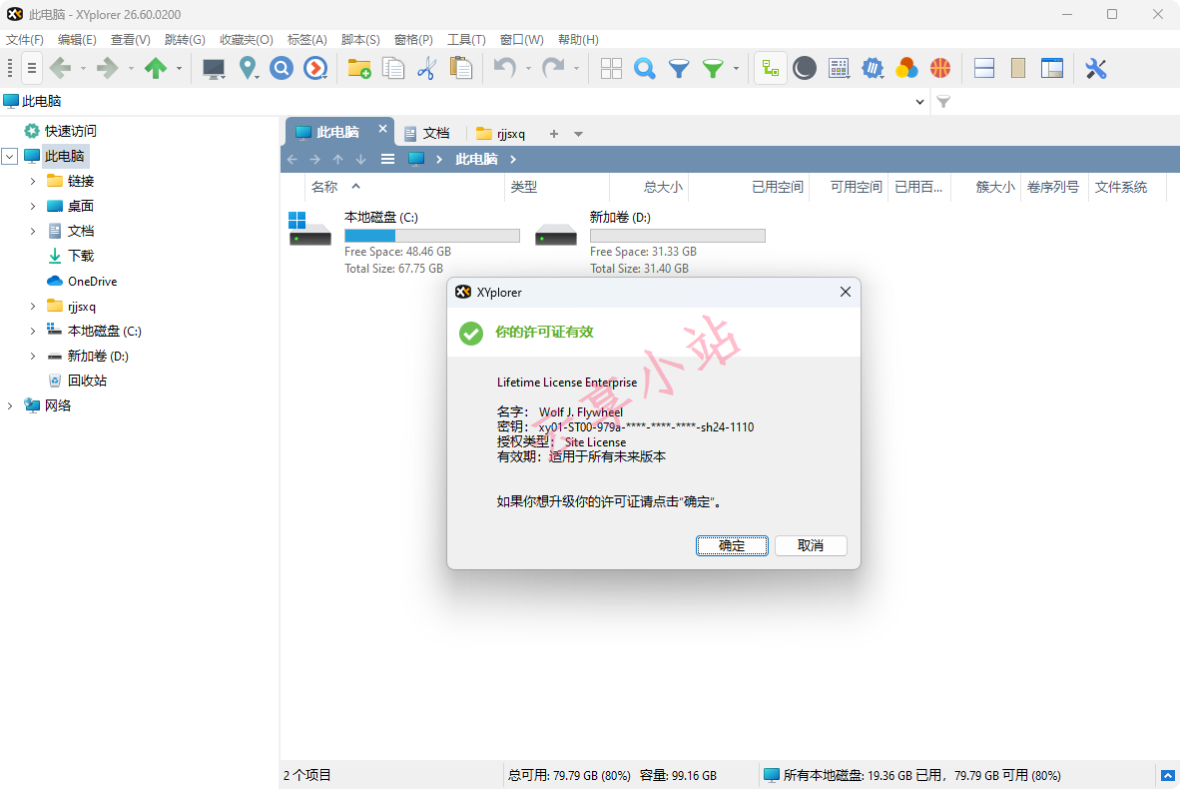Click the blue circular magnifier icon

(282, 69)
